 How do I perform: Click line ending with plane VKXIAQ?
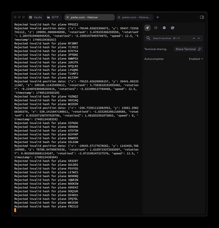(46, 100)
